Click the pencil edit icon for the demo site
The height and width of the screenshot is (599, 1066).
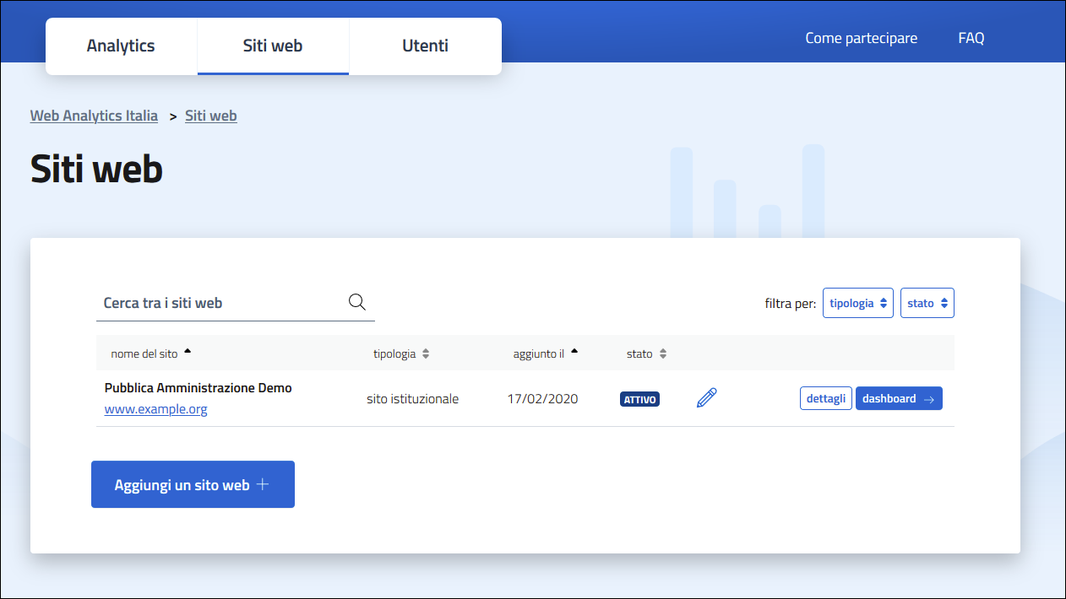point(706,397)
